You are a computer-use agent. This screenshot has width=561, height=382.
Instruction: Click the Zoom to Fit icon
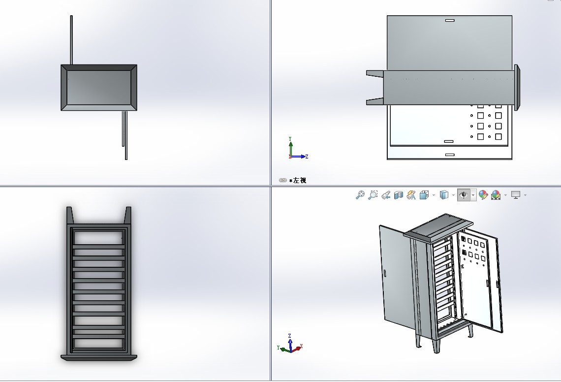tap(360, 195)
